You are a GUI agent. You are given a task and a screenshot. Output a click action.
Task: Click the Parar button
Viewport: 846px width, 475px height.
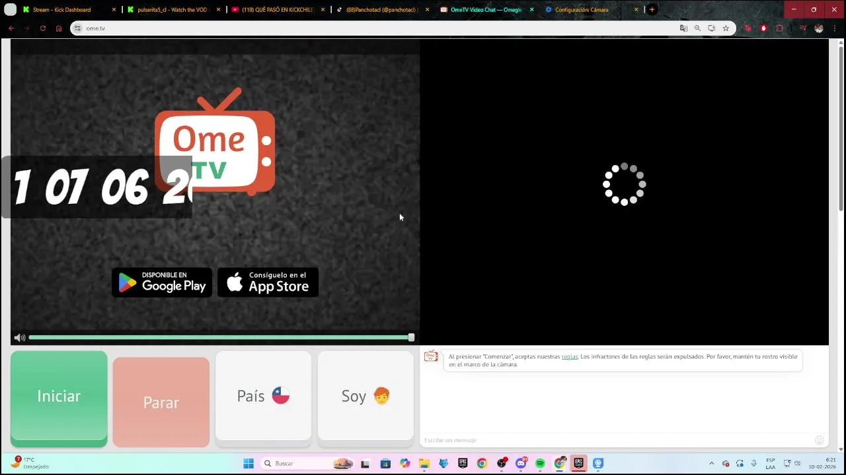coord(161,402)
